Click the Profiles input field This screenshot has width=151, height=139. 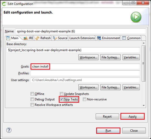click(x=85, y=73)
